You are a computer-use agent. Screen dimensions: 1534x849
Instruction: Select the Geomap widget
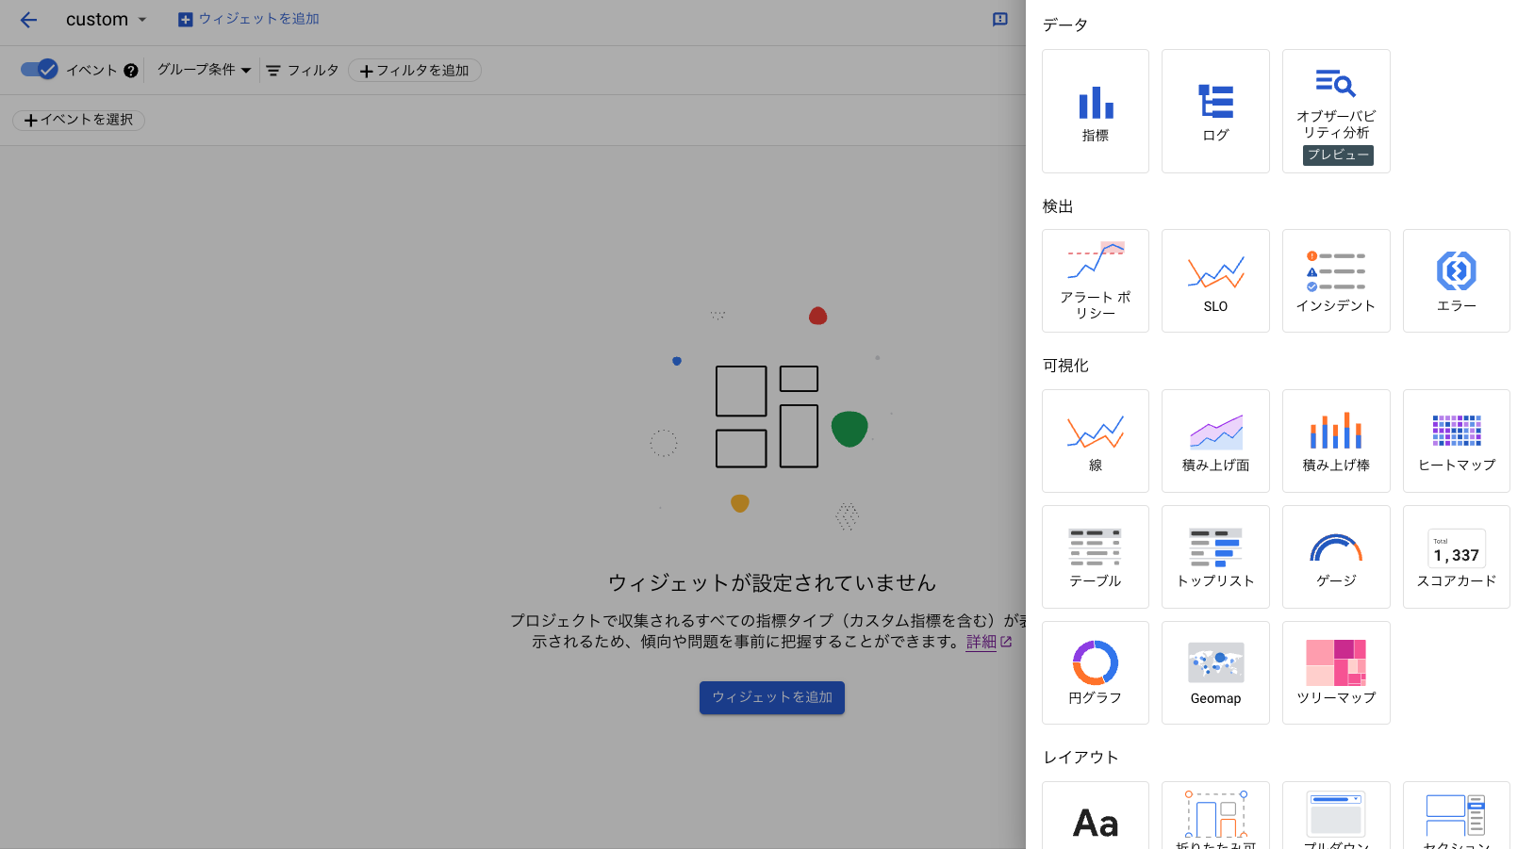(1215, 672)
